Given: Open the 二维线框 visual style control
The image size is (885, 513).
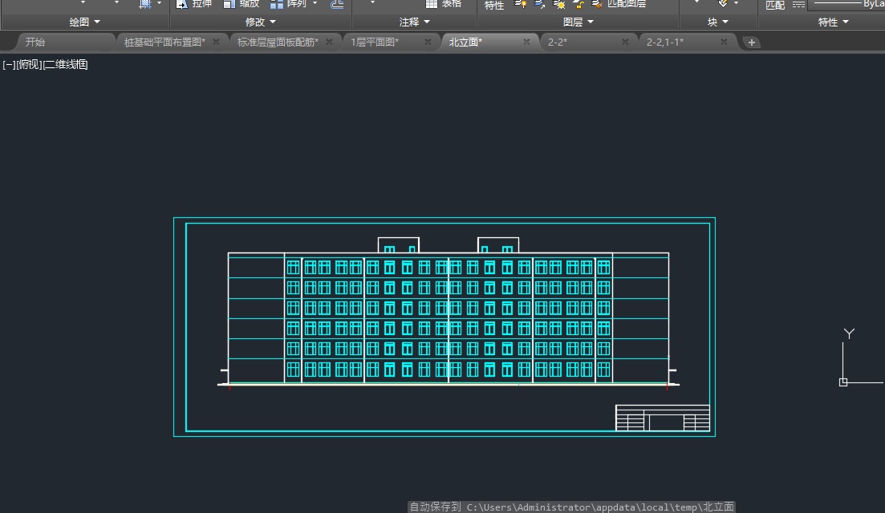Looking at the screenshot, I should [x=66, y=65].
